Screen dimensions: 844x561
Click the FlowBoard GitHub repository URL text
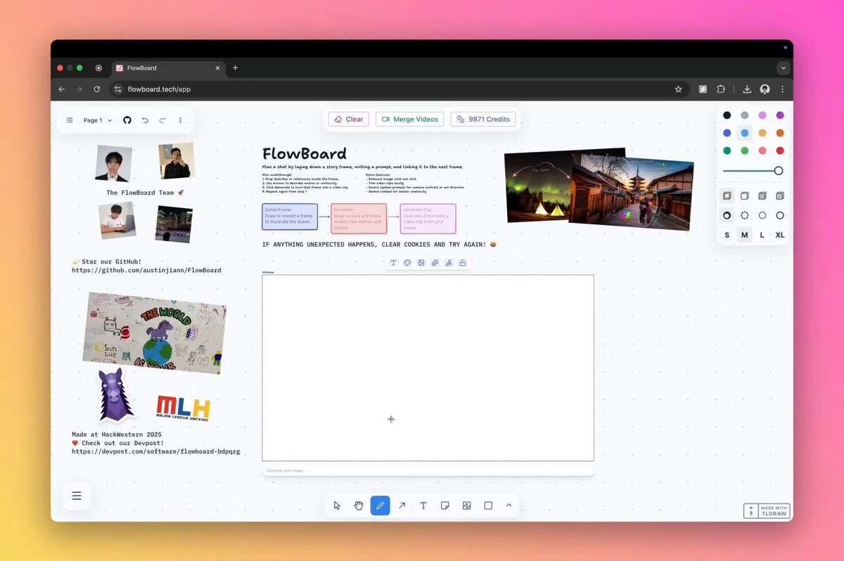pos(146,271)
